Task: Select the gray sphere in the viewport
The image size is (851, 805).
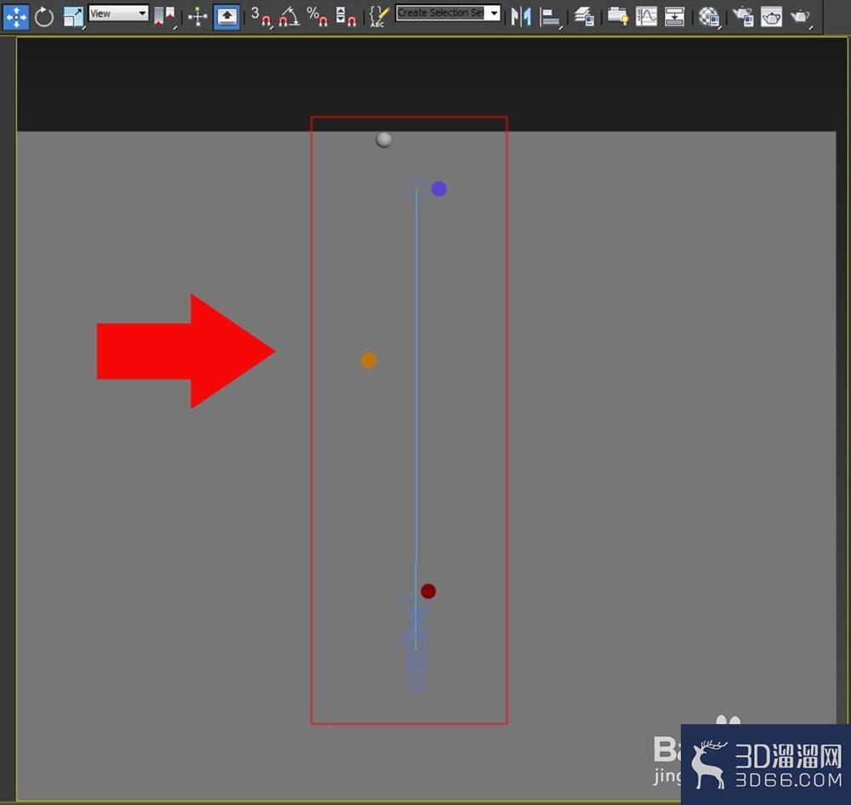Action: point(384,140)
